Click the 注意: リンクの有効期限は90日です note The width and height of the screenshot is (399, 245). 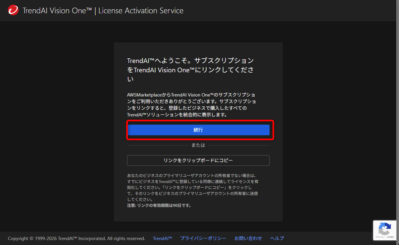point(159,206)
